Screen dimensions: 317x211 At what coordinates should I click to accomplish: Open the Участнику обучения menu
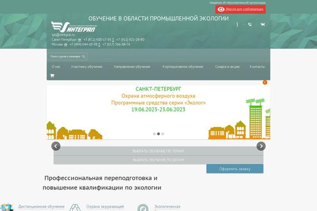pos(87,66)
